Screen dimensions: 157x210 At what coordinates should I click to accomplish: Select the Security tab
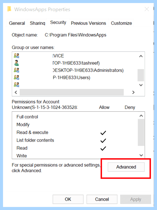point(58,22)
